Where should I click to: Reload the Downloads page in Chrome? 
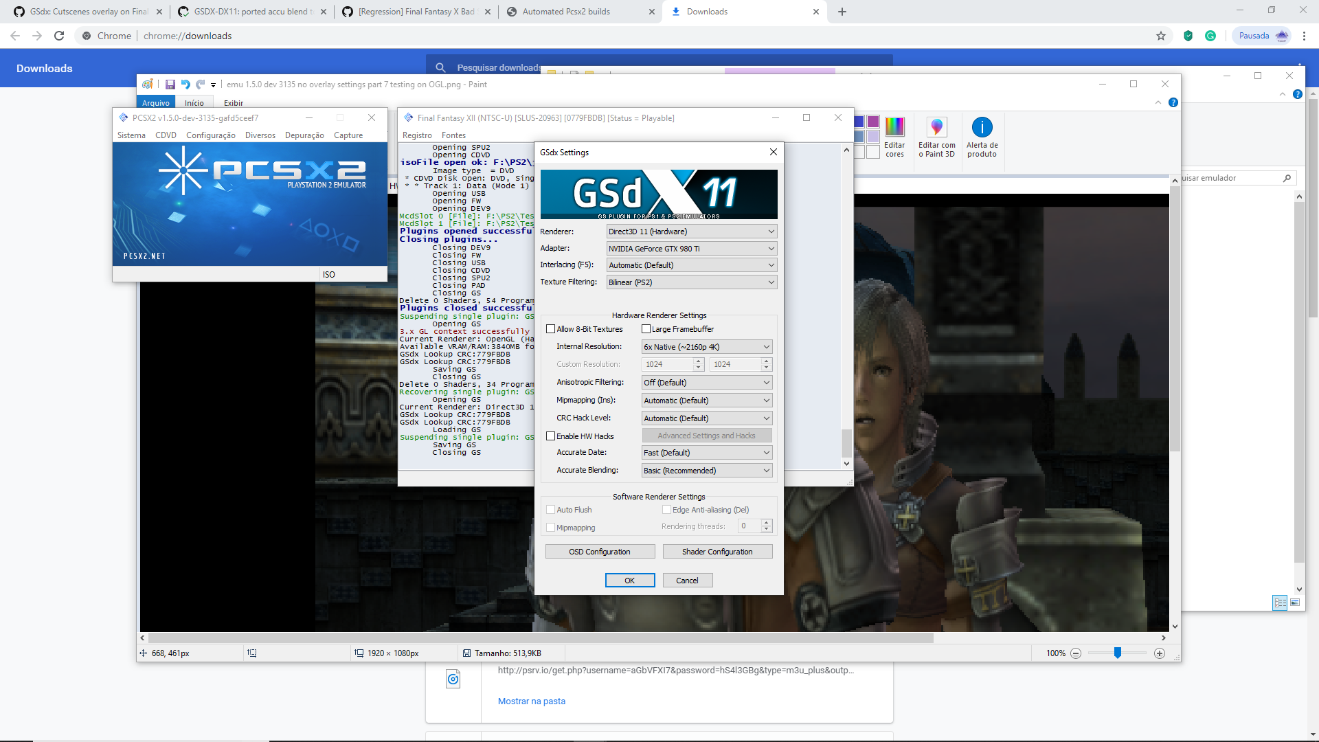point(59,36)
